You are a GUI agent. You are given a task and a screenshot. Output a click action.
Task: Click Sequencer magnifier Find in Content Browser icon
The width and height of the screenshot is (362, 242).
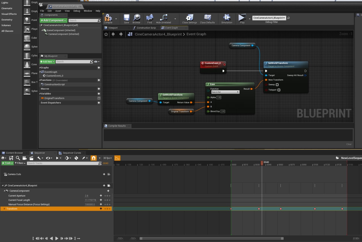pyautogui.click(x=18, y=158)
